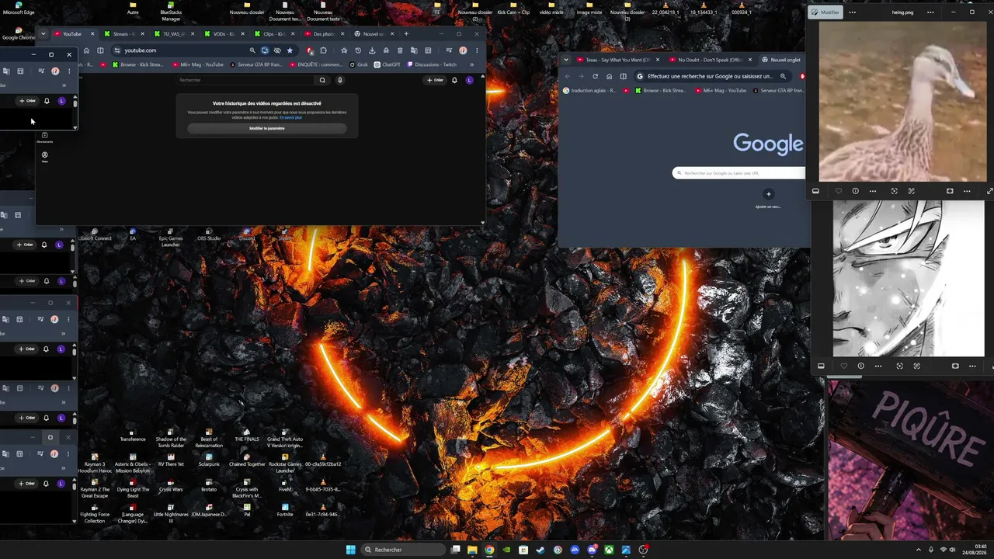Image resolution: width=994 pixels, height=559 pixels.
Task: Open the 'ENQUÊTE : commen...' bookmark
Action: (315, 64)
